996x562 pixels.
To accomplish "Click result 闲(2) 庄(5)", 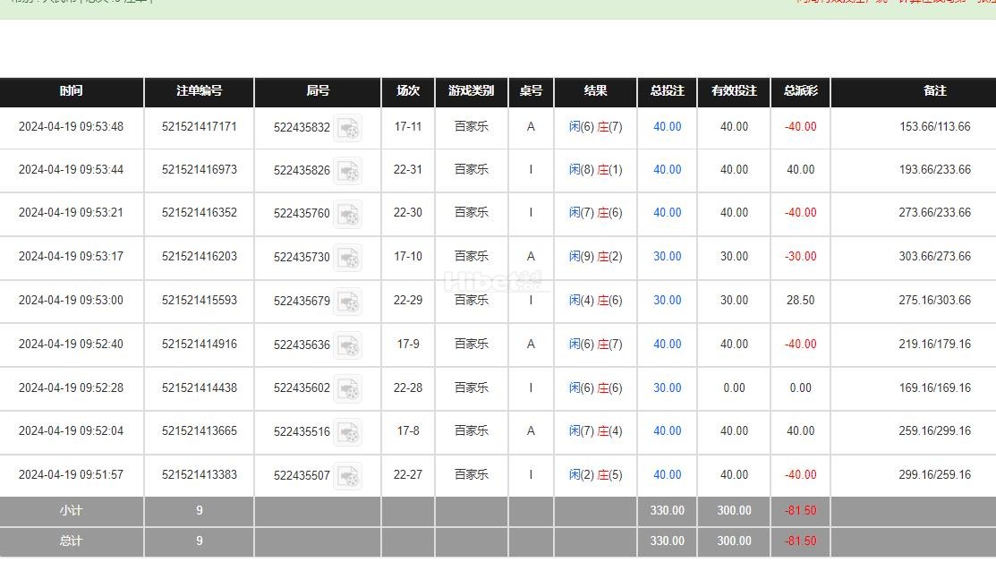I will [x=595, y=474].
